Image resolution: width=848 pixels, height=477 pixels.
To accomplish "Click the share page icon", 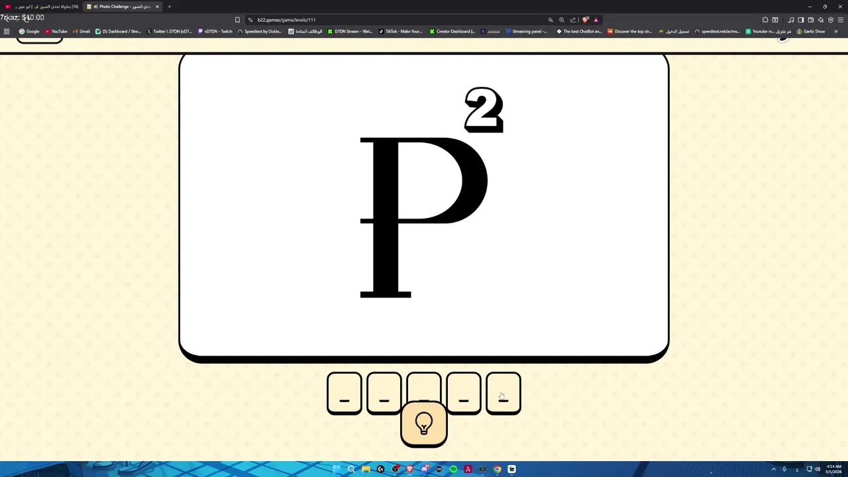I will click(573, 20).
